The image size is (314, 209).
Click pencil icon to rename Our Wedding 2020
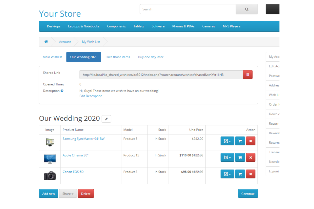point(106,119)
